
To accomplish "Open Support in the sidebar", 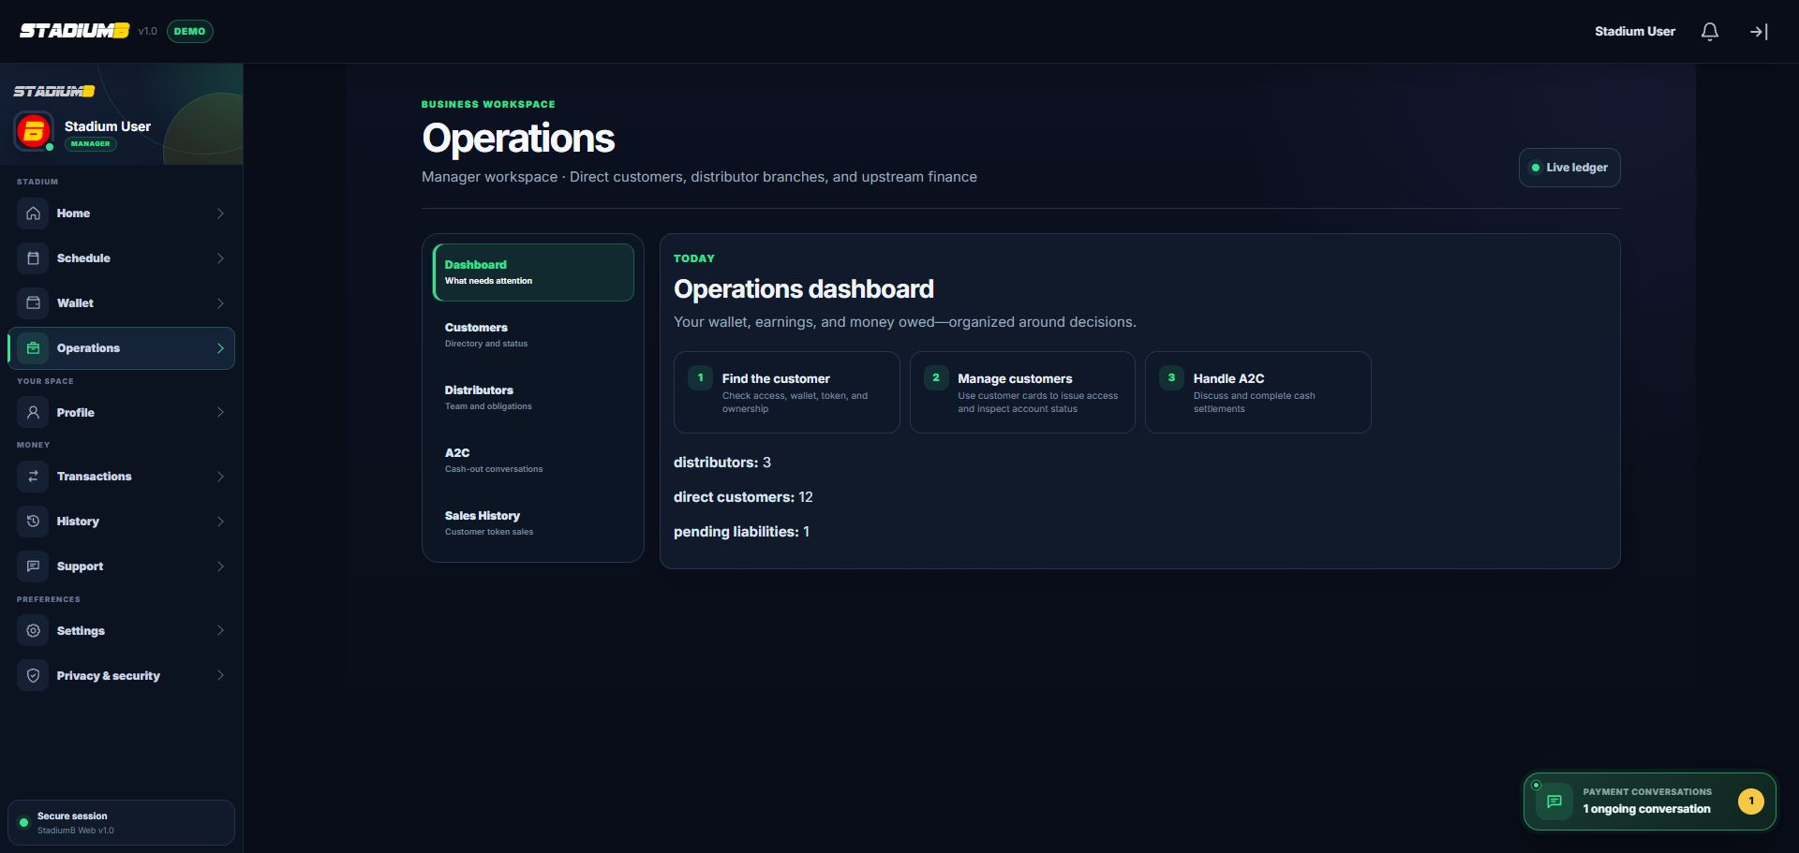I will (122, 566).
